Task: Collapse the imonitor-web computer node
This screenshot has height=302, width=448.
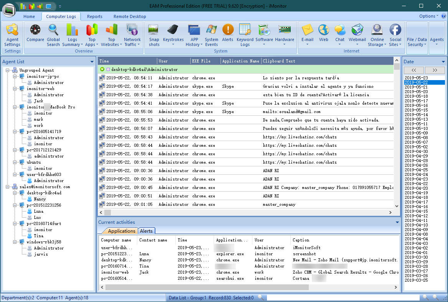Action: [x=15, y=89]
